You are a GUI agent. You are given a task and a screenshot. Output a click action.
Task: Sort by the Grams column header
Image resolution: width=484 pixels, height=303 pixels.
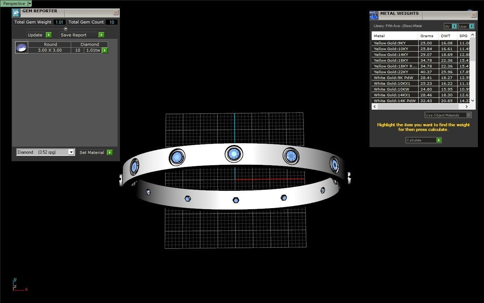[x=428, y=36]
